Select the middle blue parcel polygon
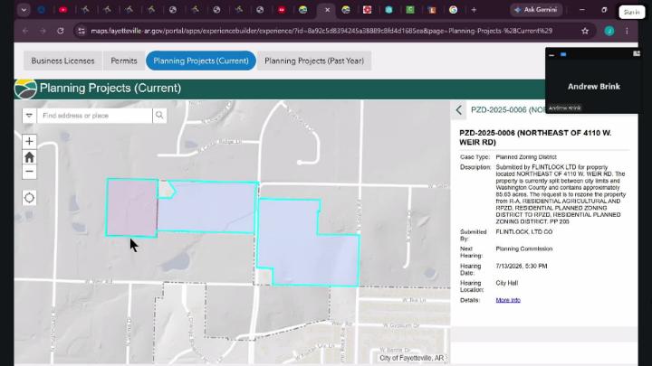This screenshot has height=366, width=652. pos(208,208)
